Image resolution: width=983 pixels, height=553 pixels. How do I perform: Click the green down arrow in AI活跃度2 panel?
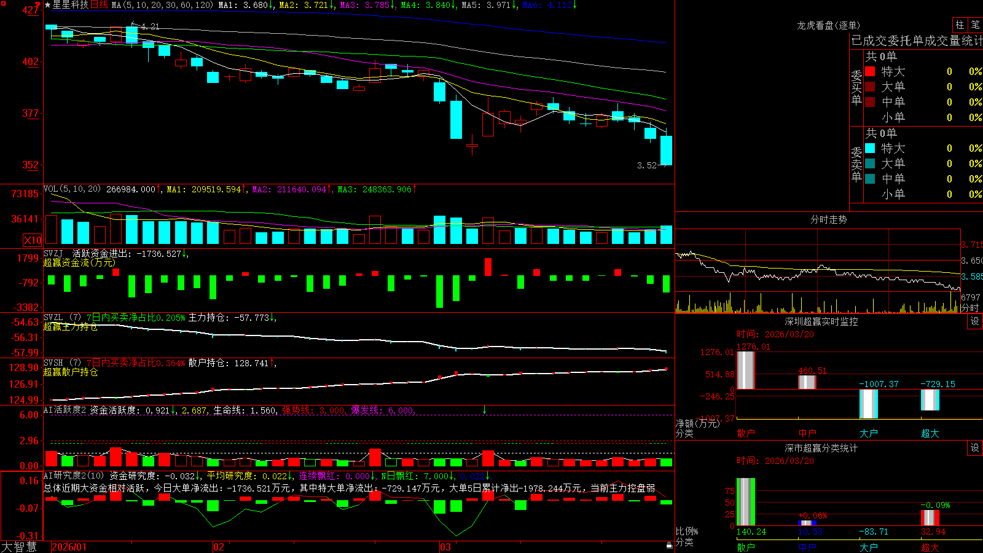484,410
